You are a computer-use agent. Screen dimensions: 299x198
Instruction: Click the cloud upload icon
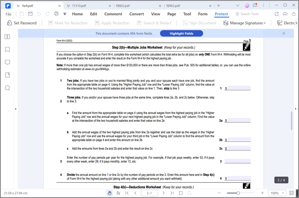coord(285,14)
